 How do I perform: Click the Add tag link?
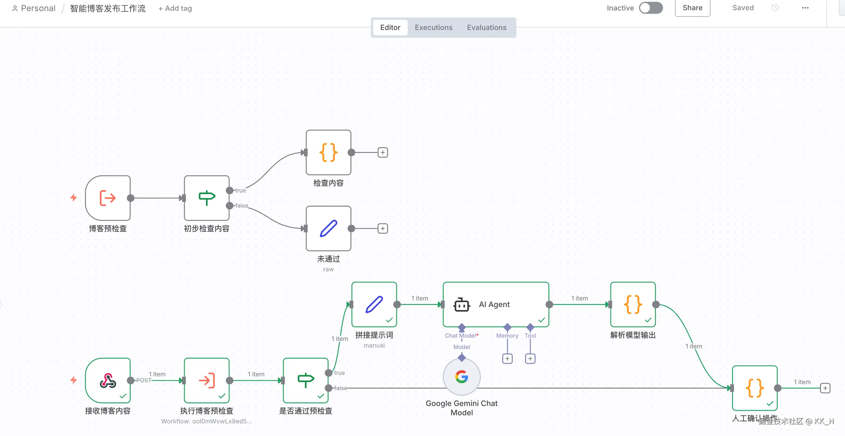tap(175, 8)
